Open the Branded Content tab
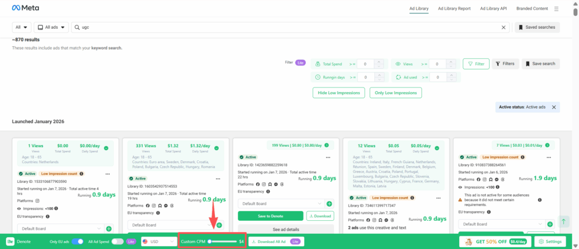This screenshot has width=579, height=249. 532,8
